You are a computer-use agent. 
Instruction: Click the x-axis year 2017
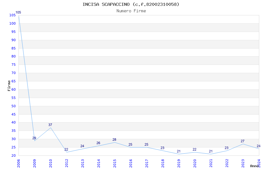click(x=147, y=163)
